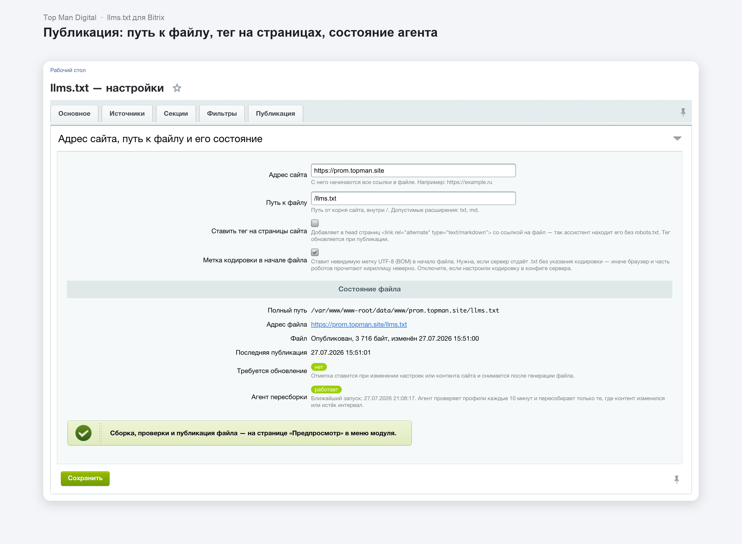
Task: Click into the Путь к файлу field
Action: (413, 198)
